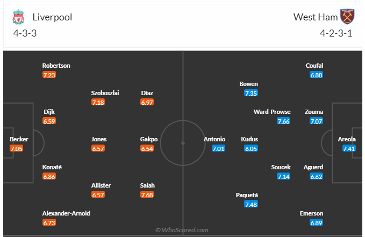Open the Liverpool team name link
This screenshot has height=237, width=365.
click(x=52, y=17)
